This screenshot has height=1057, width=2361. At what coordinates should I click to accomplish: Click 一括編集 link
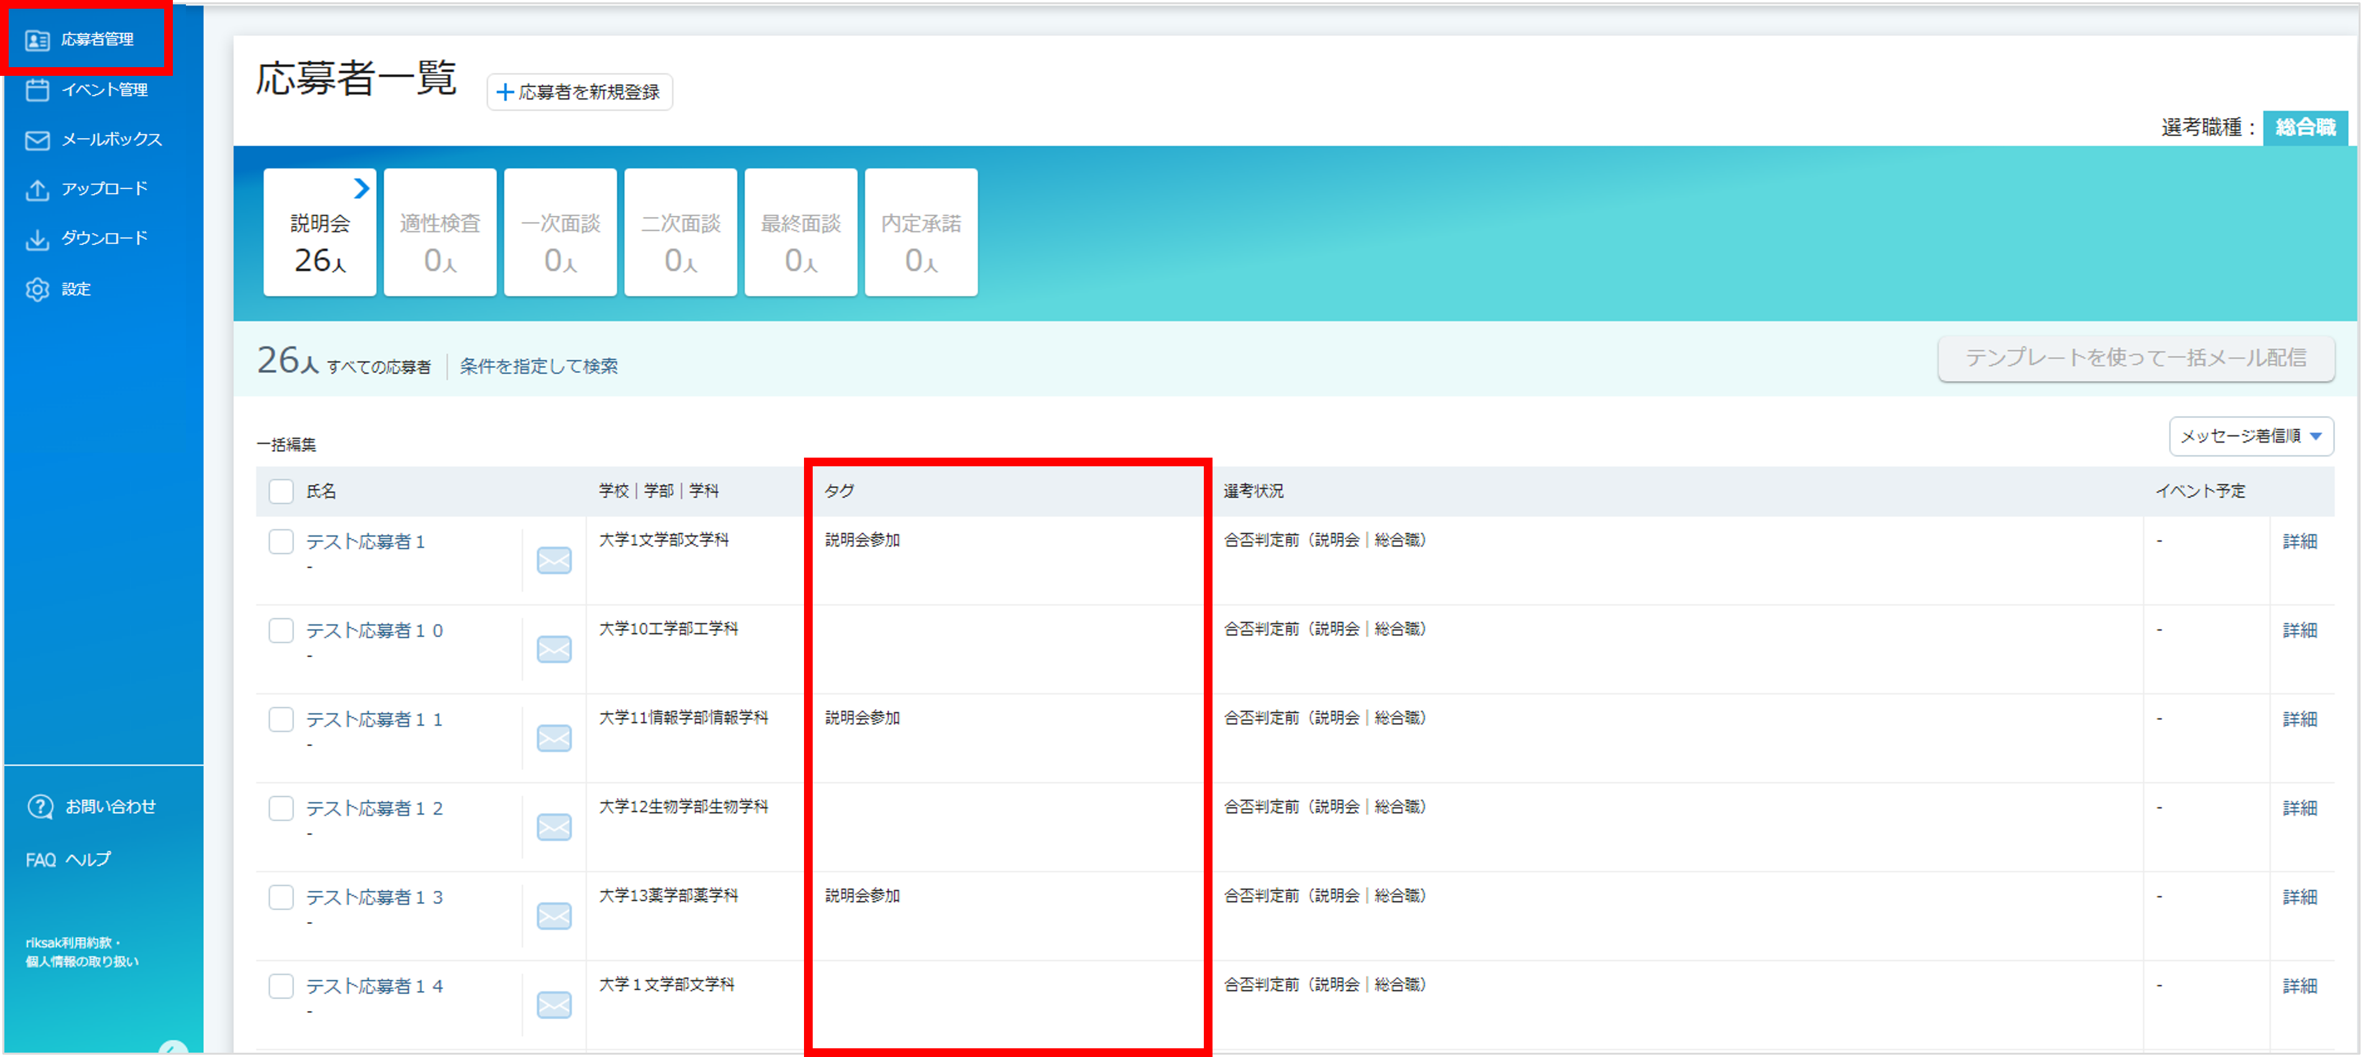(x=287, y=445)
